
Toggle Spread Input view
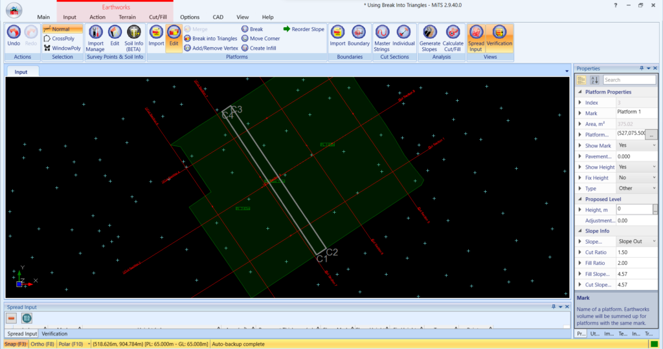click(x=476, y=38)
